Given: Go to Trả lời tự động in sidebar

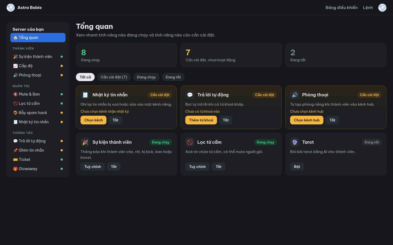Looking at the screenshot, I should coord(38,141).
